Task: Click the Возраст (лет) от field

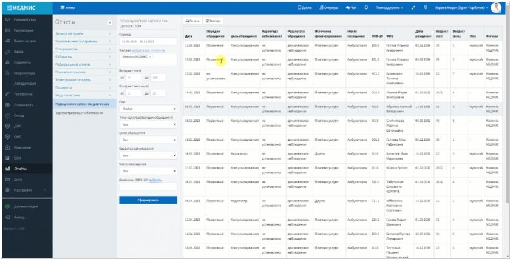Action: coord(133,78)
